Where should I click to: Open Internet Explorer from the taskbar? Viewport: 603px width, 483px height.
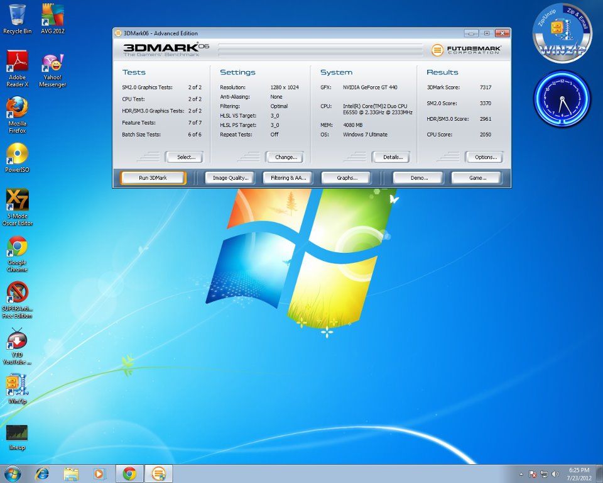click(x=42, y=474)
